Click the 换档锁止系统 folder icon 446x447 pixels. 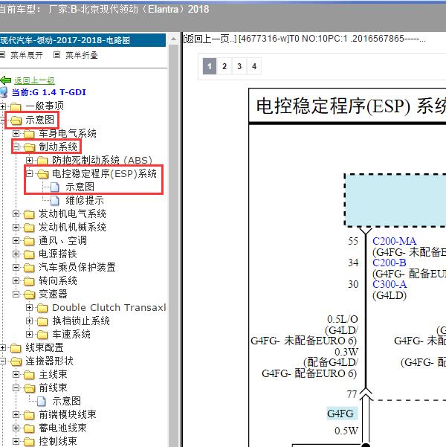[42, 321]
